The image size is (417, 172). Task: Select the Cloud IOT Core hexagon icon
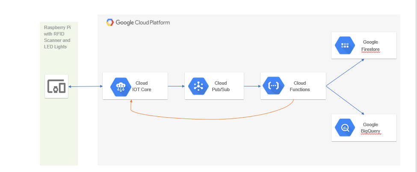pos(121,86)
